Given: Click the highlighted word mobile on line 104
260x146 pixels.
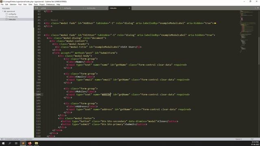Looking at the screenshot, I should tap(106, 94).
